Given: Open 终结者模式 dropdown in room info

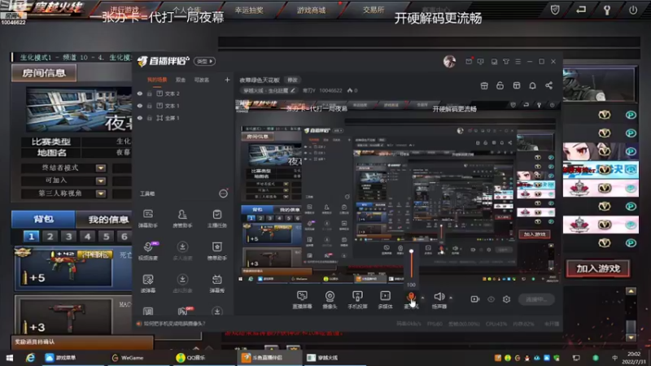Looking at the screenshot, I should point(100,168).
